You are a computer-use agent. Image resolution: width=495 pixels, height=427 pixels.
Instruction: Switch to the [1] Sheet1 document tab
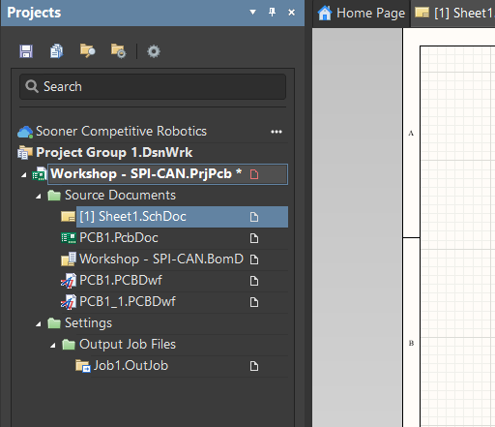453,14
